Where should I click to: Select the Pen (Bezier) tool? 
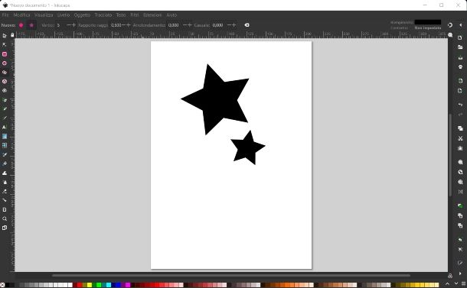pyautogui.click(x=5, y=100)
